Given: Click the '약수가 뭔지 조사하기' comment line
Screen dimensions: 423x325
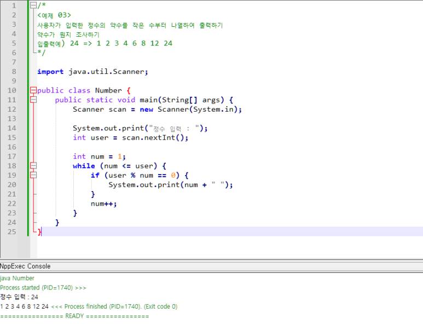Looking at the screenshot, I should tap(68, 34).
